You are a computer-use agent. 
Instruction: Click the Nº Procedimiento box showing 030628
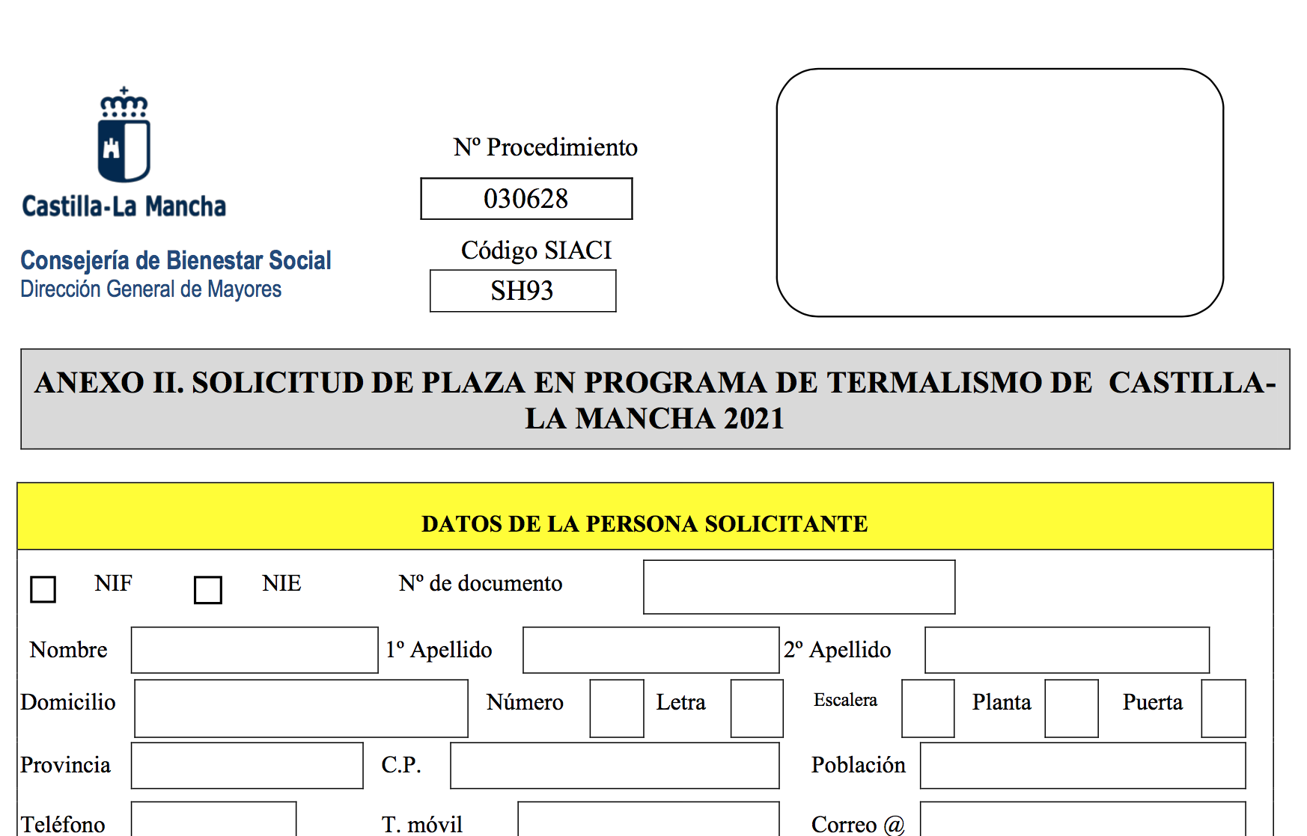[x=526, y=198]
